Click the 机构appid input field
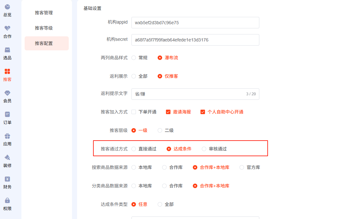 point(195,23)
